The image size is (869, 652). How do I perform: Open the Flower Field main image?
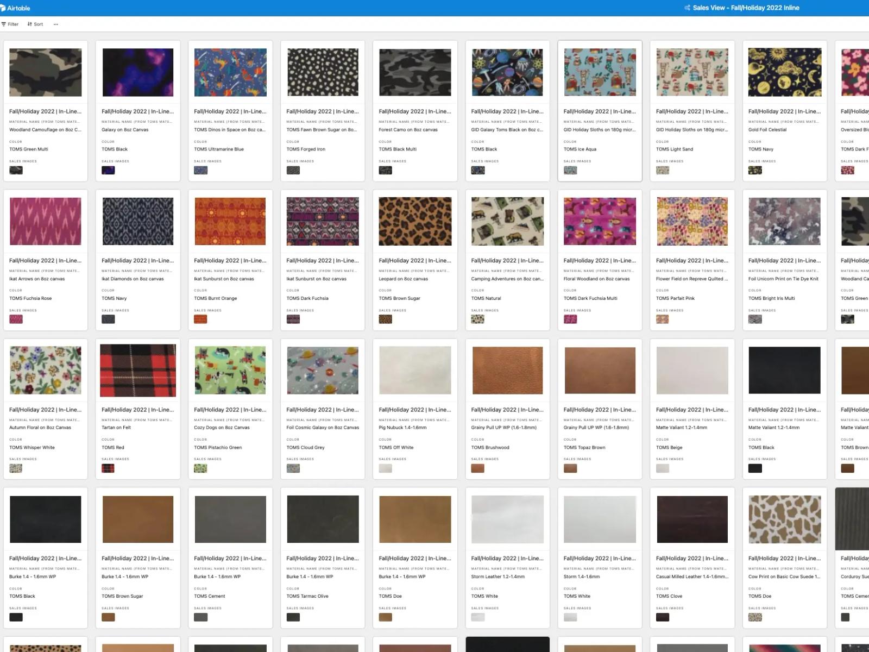coord(692,221)
